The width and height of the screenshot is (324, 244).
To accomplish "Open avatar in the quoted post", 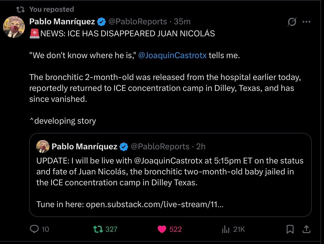I will (43, 147).
